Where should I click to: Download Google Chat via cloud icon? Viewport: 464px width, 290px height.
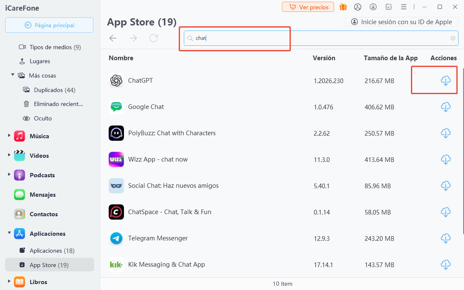(446, 107)
